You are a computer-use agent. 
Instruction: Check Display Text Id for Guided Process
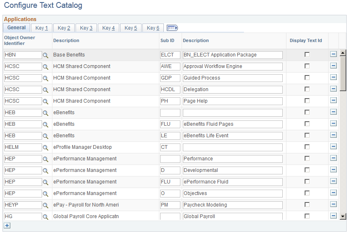pyautogui.click(x=307, y=78)
